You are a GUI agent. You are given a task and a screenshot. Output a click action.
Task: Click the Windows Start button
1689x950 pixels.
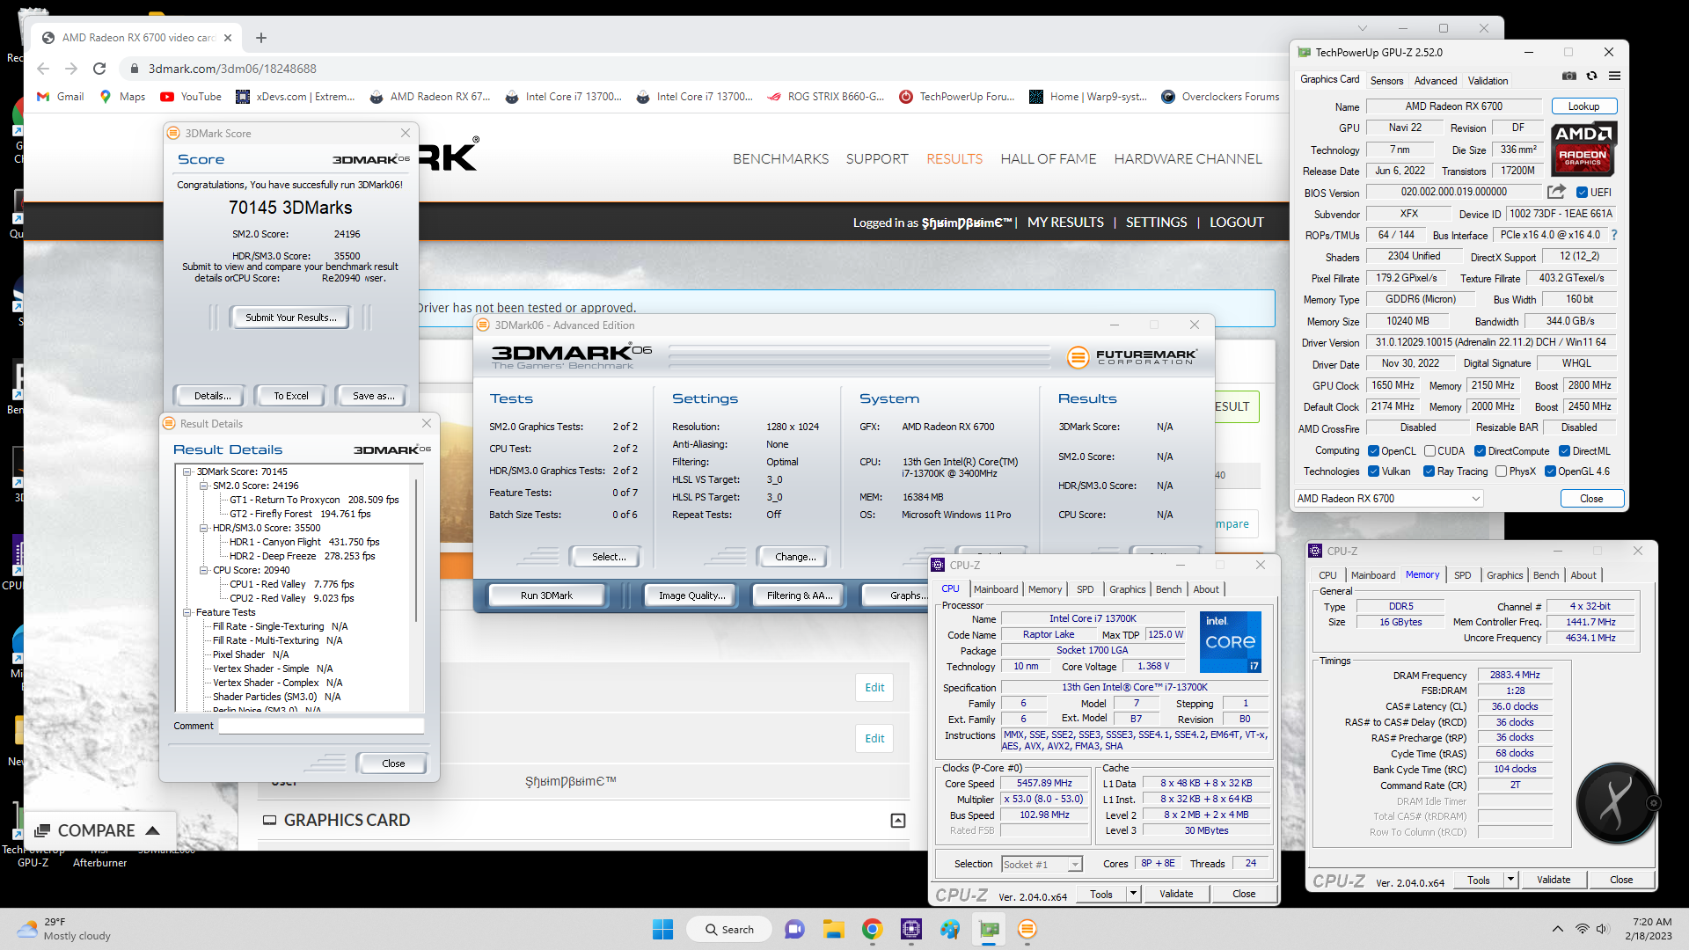(x=662, y=929)
